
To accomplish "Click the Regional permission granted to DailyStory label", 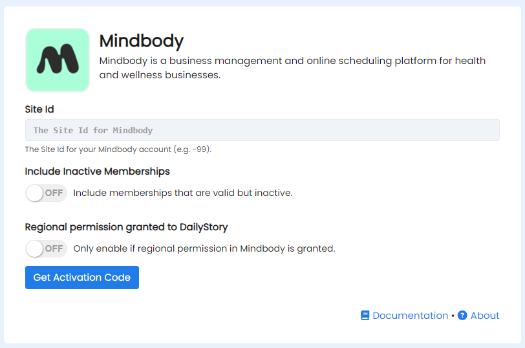I will [x=126, y=227].
